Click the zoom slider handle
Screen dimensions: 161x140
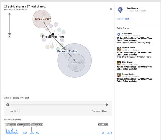[x=9, y=34]
